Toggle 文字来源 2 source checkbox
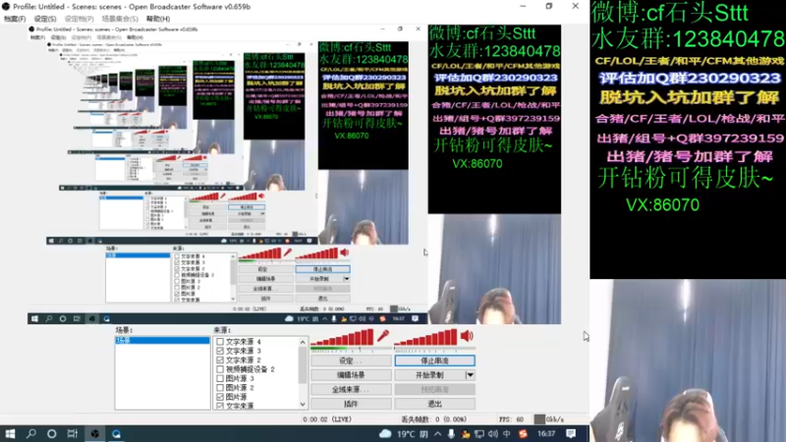Viewport: 786px width, 442px height. (x=220, y=359)
